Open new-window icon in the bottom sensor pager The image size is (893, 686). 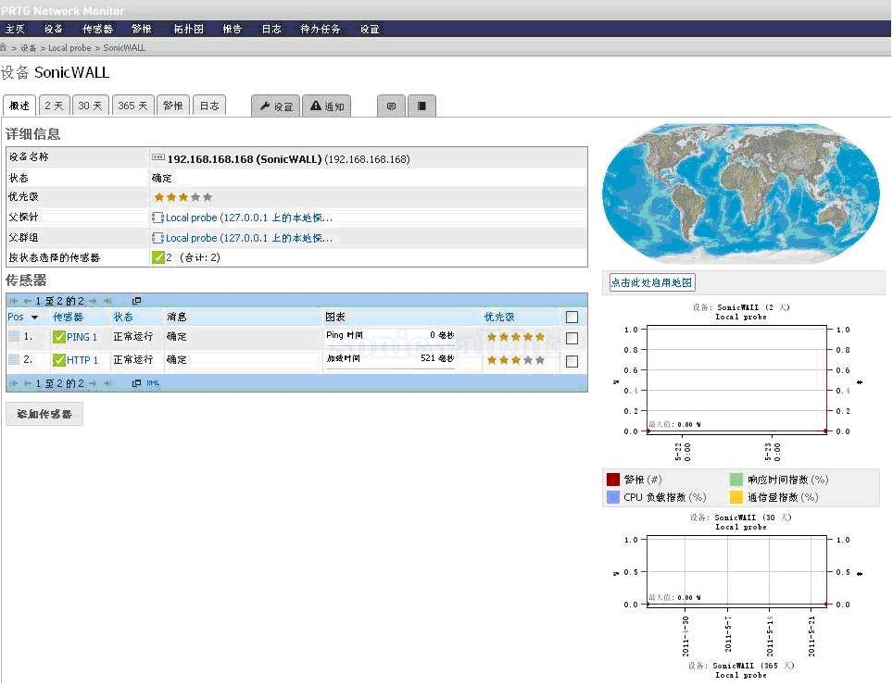click(x=137, y=383)
